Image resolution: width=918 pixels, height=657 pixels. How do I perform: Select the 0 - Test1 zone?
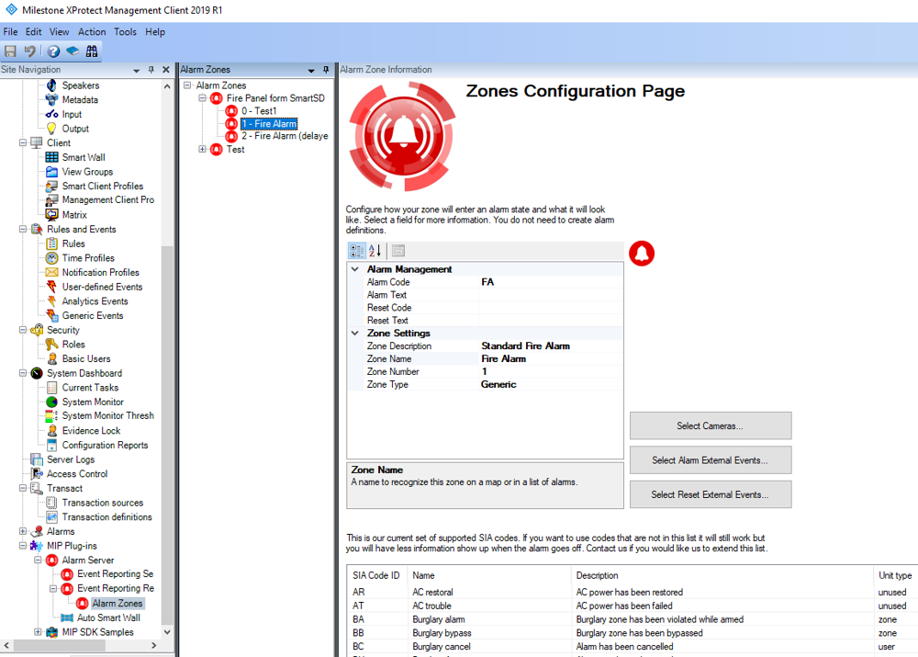259,111
